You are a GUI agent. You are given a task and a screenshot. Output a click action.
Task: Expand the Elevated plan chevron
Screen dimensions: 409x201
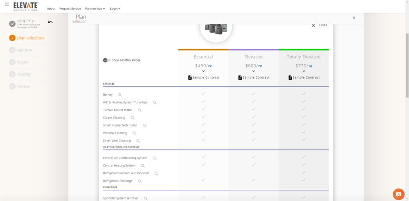coord(254,71)
